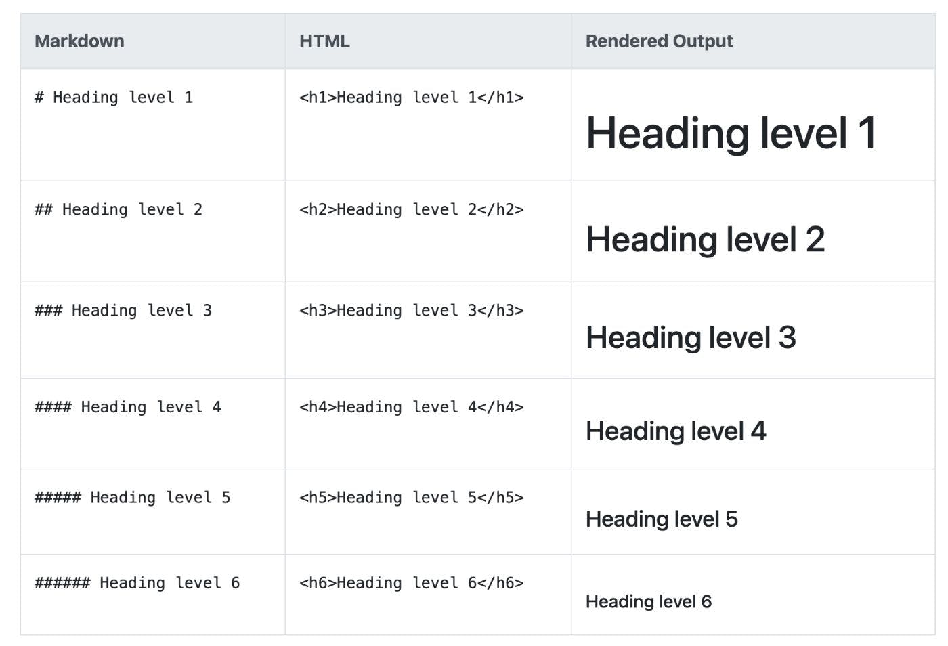Click the '<h4>Heading level 4</h4>' code snippet
Image resolution: width=948 pixels, height=646 pixels.
[412, 407]
